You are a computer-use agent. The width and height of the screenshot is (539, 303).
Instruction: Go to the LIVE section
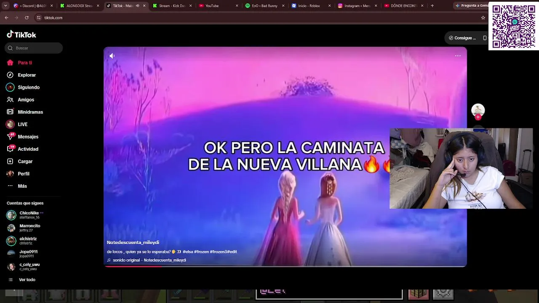click(17, 125)
